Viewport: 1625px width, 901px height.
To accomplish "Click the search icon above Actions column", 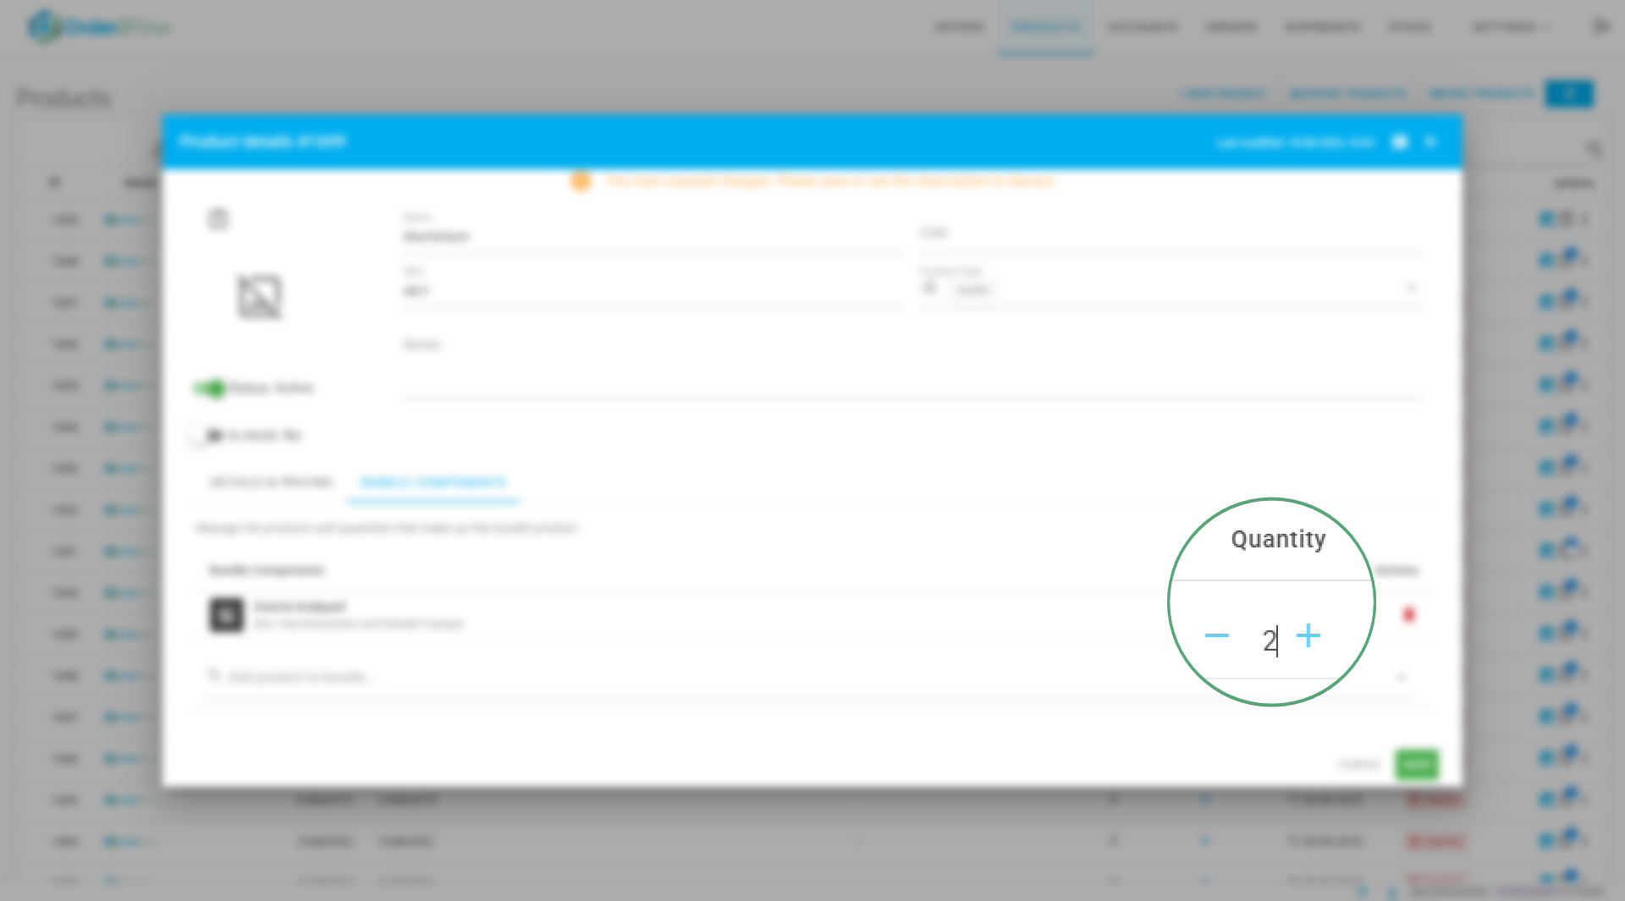I will [x=1593, y=150].
